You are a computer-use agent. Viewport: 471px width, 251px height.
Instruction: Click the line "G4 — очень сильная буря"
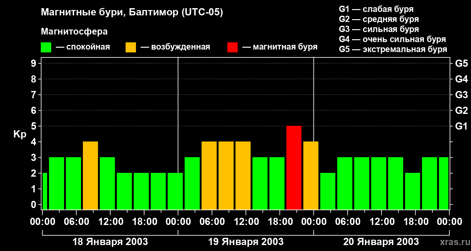point(392,39)
